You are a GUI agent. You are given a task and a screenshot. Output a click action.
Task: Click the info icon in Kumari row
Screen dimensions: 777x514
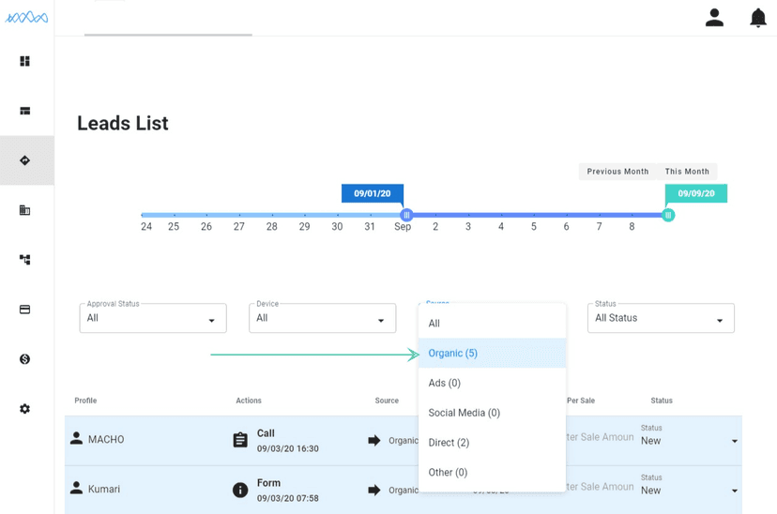pyautogui.click(x=240, y=490)
